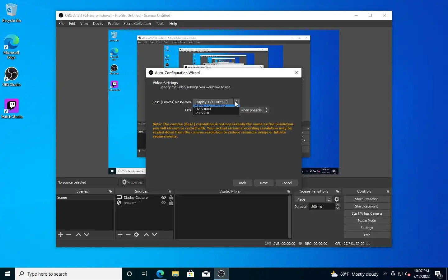
Task: Open the View menu
Action: pyautogui.click(x=84, y=24)
